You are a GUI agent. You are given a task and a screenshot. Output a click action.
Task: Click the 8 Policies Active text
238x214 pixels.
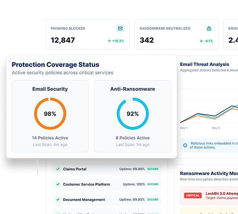(x=133, y=138)
